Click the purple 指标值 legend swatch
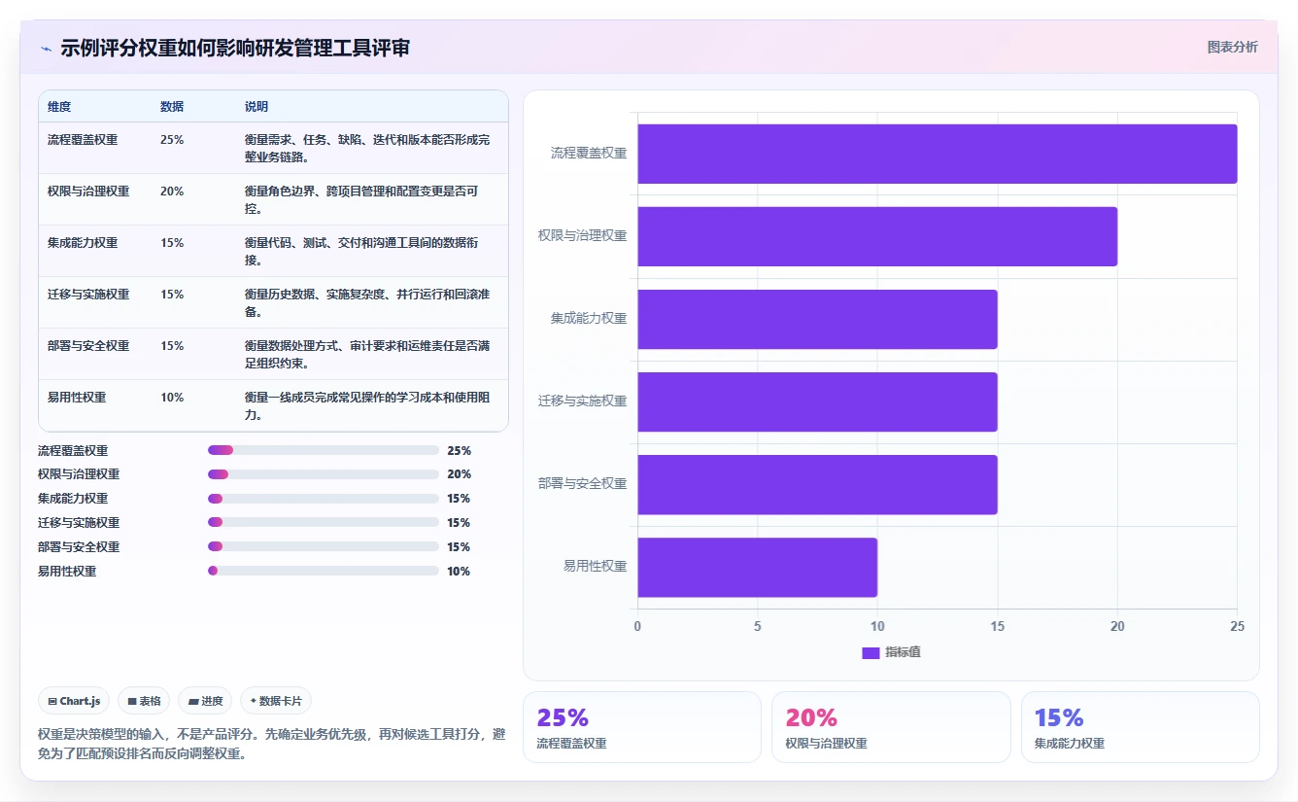1298x802 pixels. [x=871, y=653]
